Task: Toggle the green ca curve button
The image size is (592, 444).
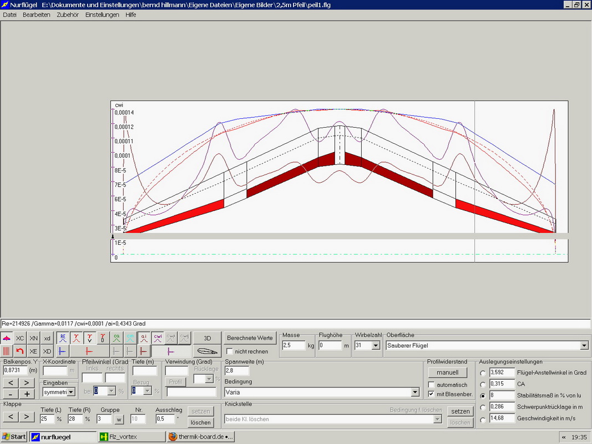Action: point(117,338)
